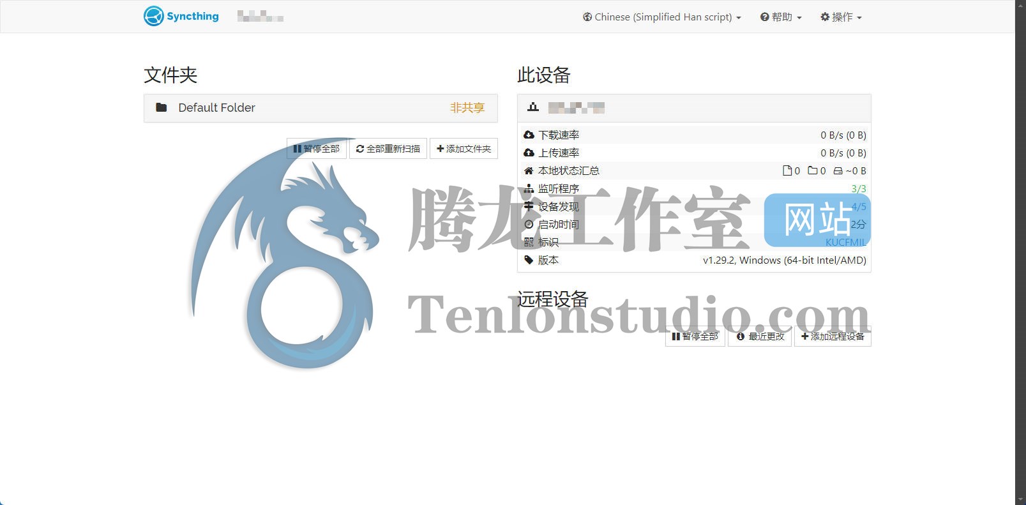The image size is (1026, 505).
Task: Click 添加文件夹 add folder button
Action: point(464,149)
